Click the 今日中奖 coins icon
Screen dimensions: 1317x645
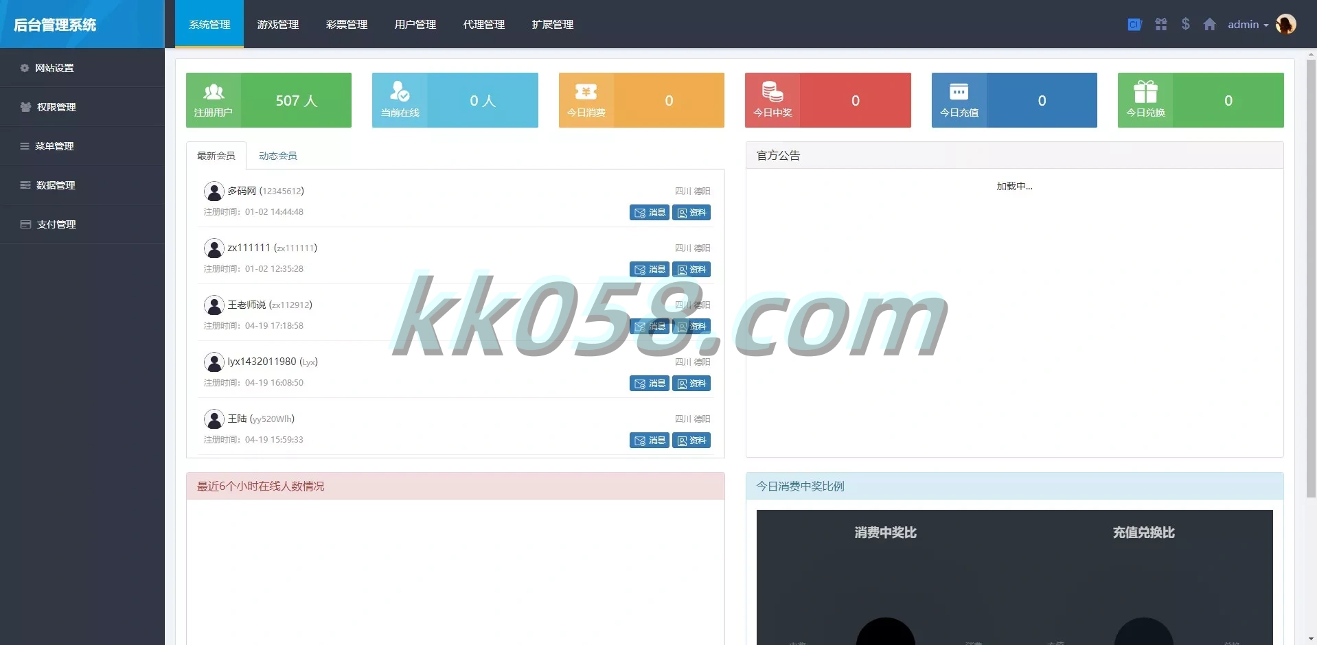772,91
